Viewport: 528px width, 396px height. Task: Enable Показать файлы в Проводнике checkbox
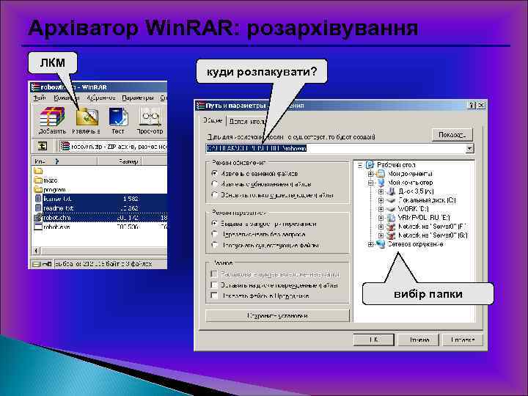(214, 296)
